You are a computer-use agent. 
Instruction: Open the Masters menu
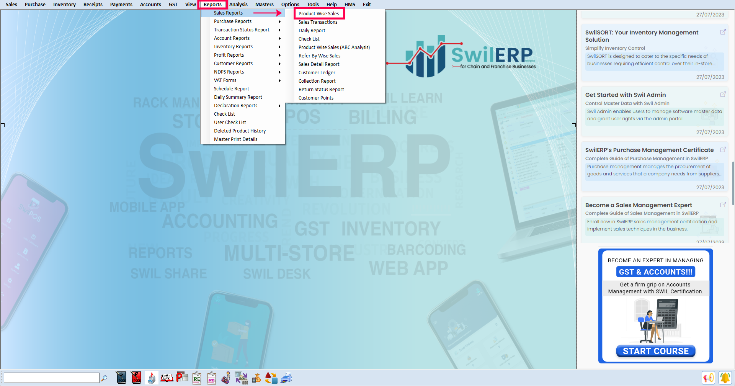265,5
